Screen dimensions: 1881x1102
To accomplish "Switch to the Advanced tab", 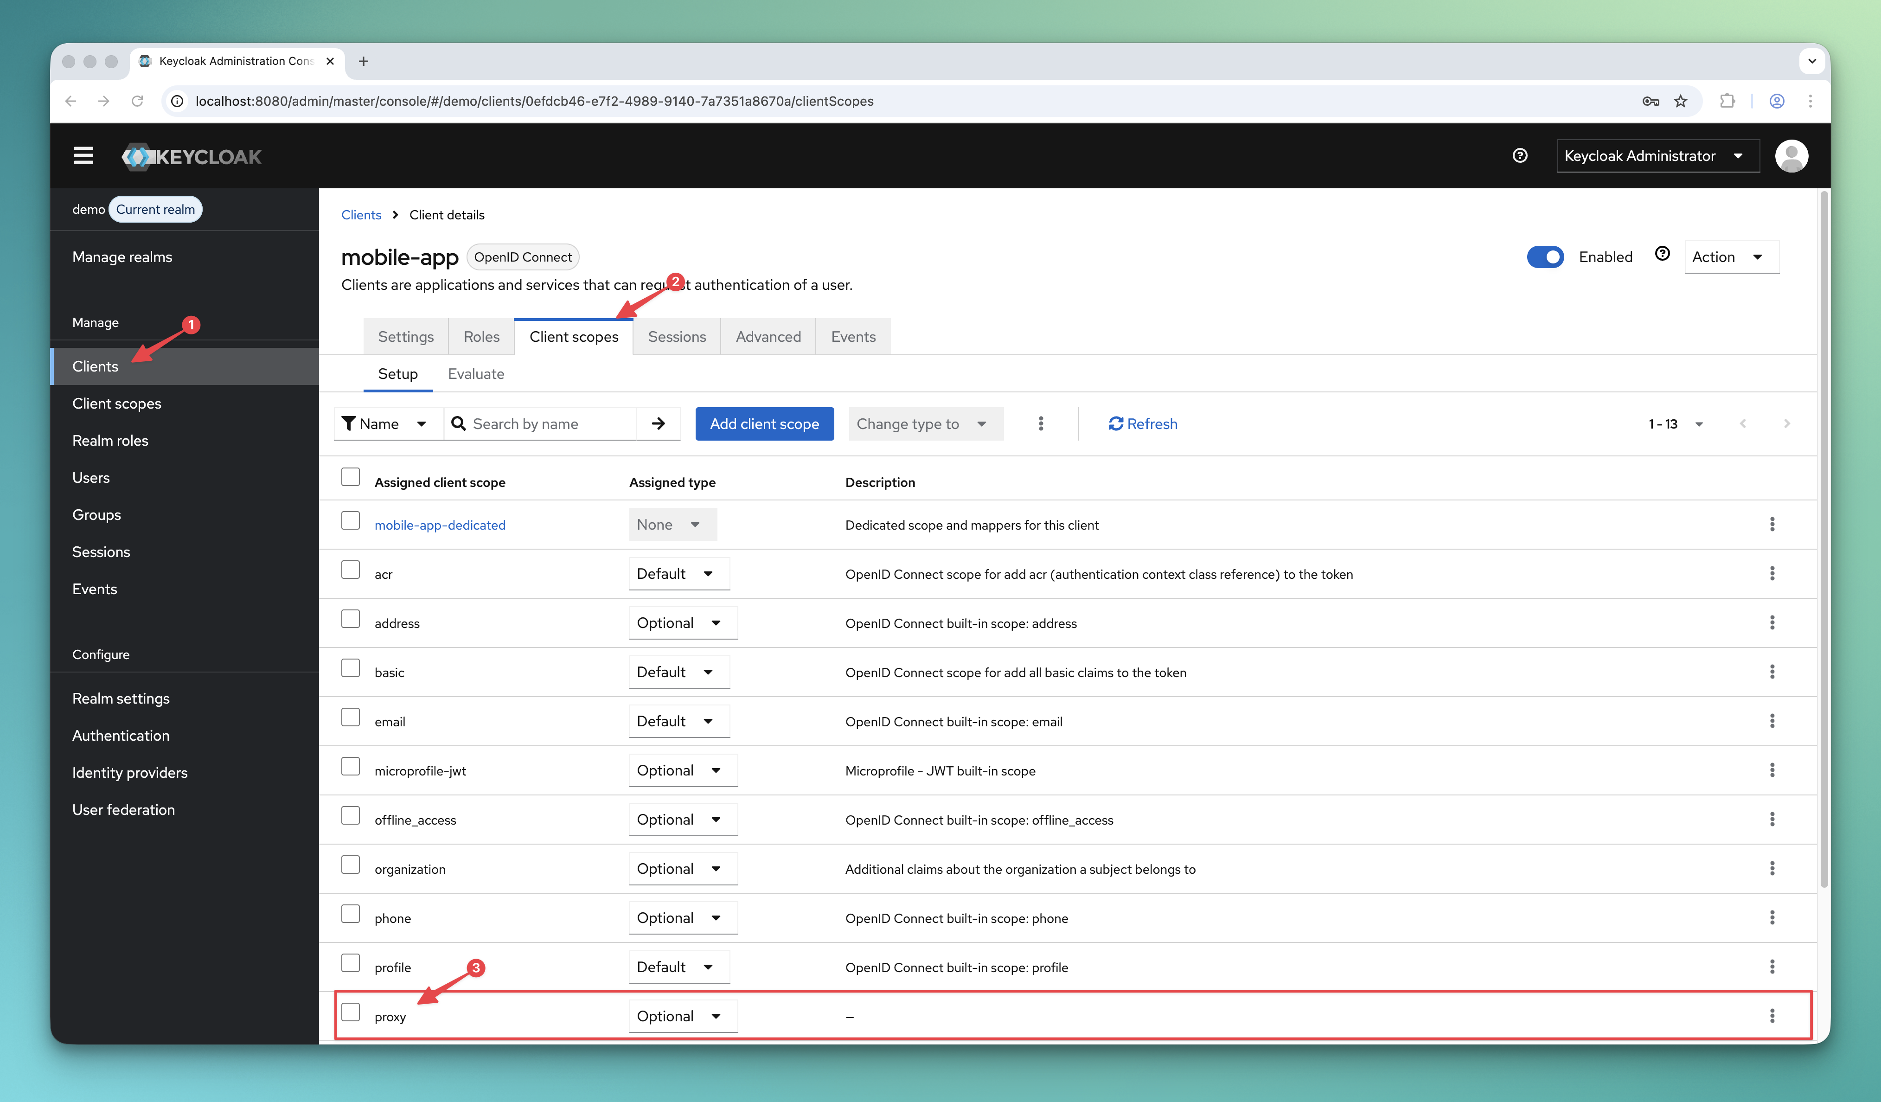I will tap(768, 336).
